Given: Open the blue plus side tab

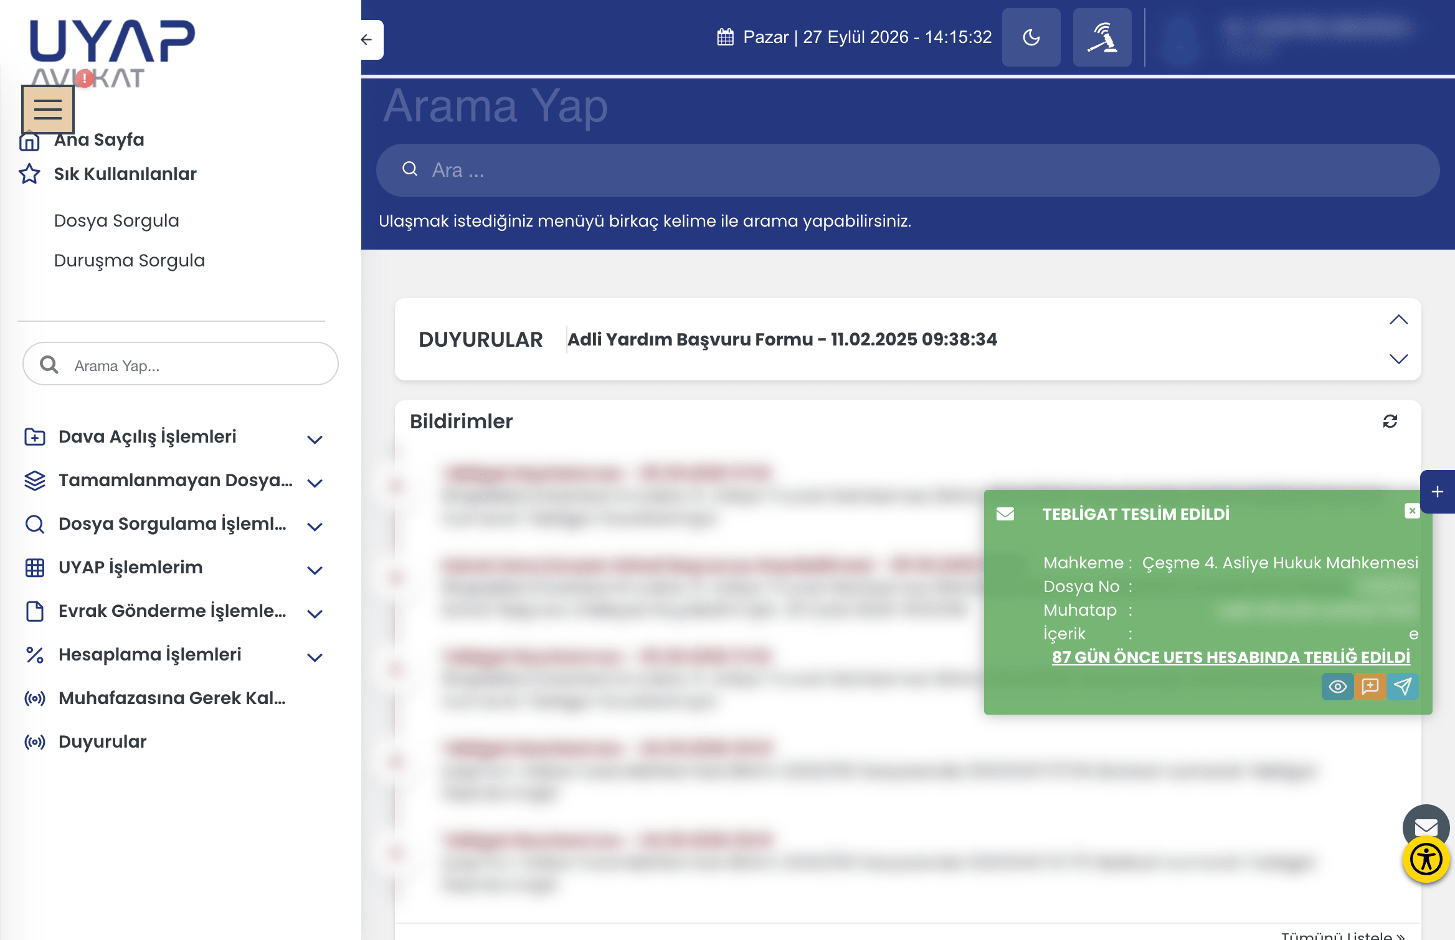Looking at the screenshot, I should pyautogui.click(x=1438, y=492).
